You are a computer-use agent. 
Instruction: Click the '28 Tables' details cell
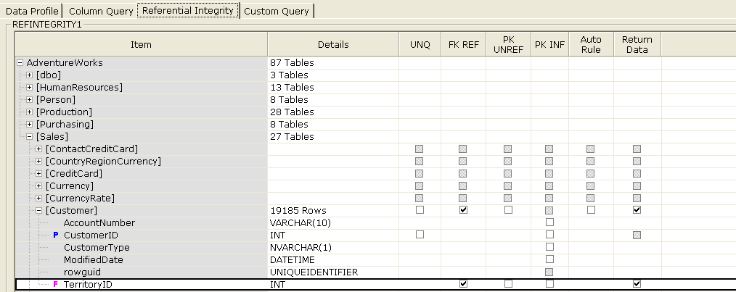click(333, 112)
